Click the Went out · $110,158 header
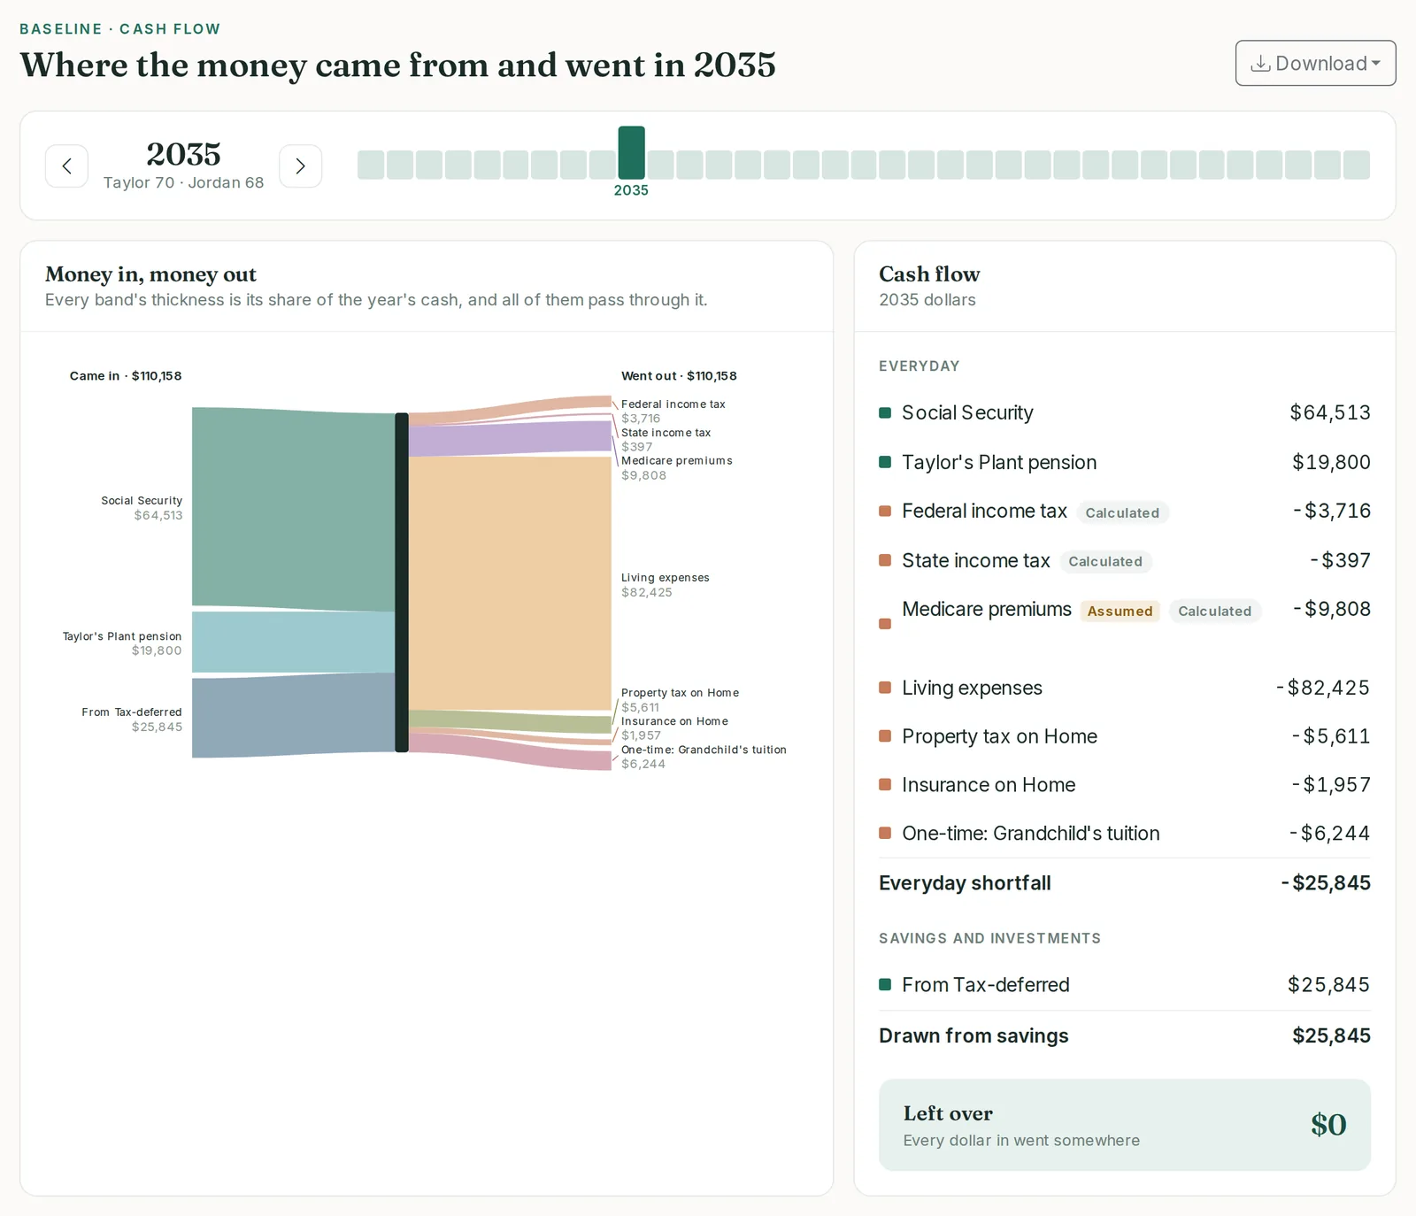The image size is (1416, 1216). tap(679, 376)
